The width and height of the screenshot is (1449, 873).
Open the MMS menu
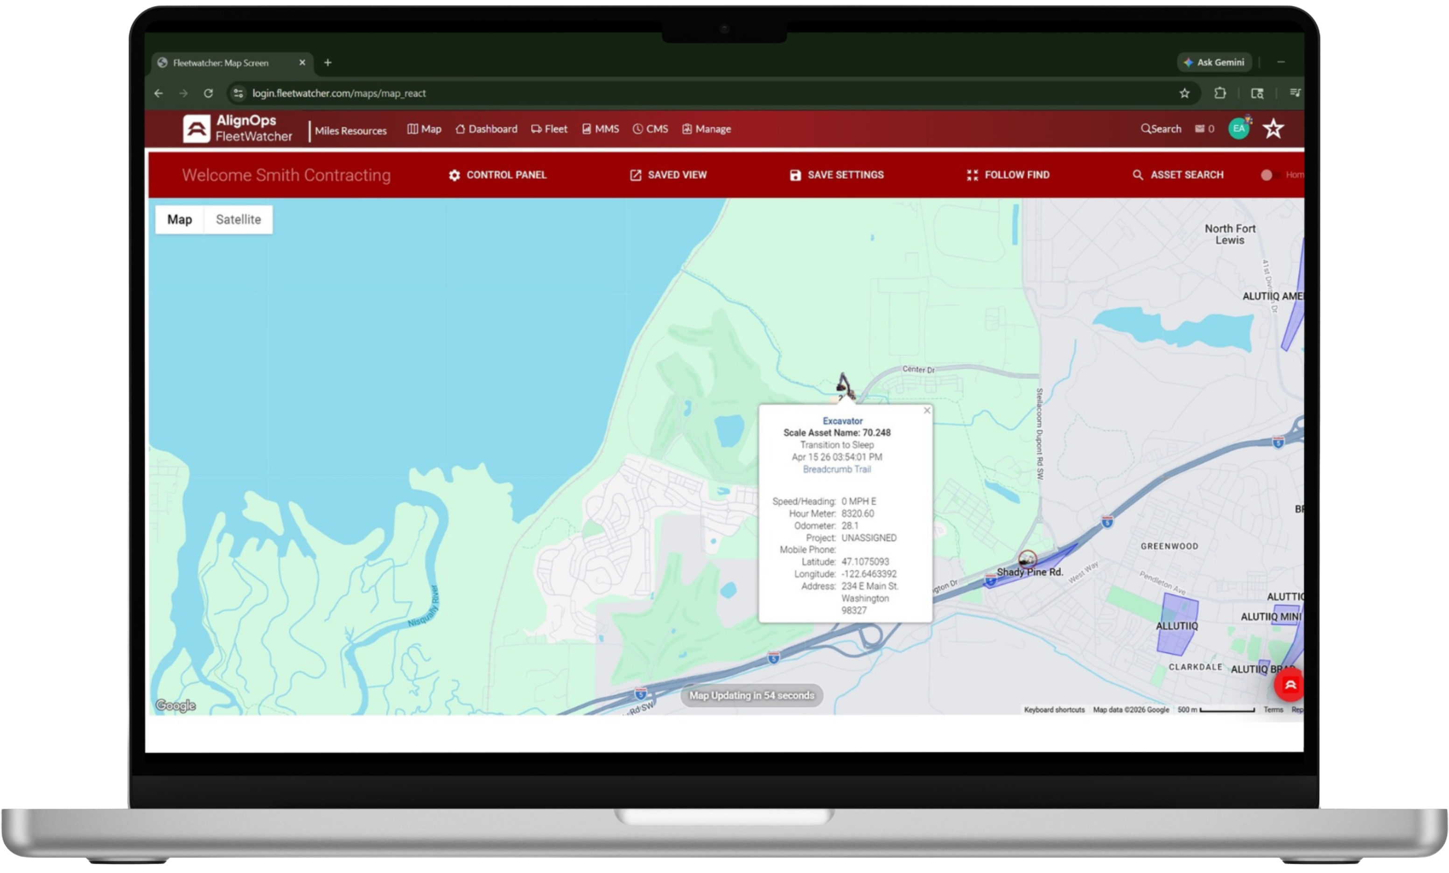601,129
